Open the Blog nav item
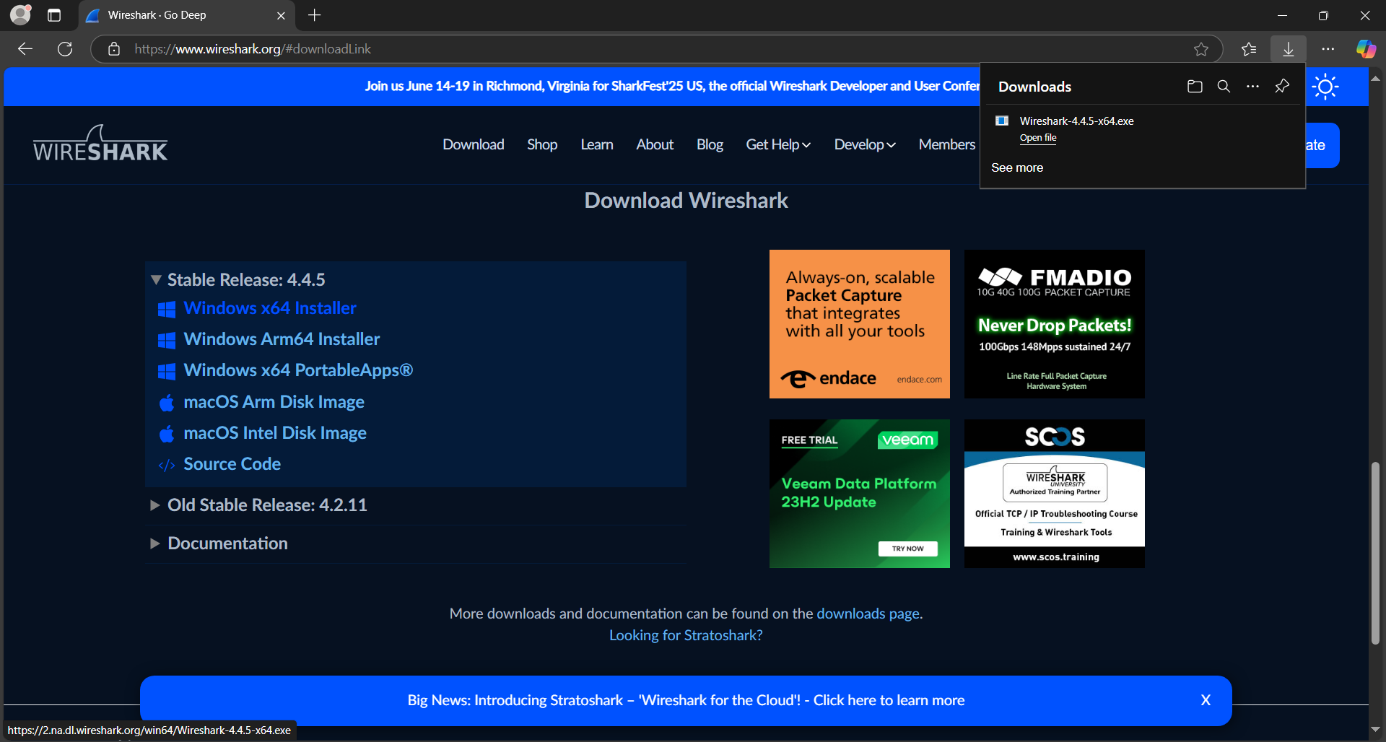 (710, 144)
